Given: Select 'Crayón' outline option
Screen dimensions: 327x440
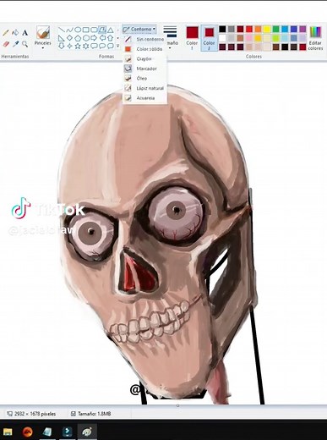Looking at the screenshot, I should coord(144,58).
